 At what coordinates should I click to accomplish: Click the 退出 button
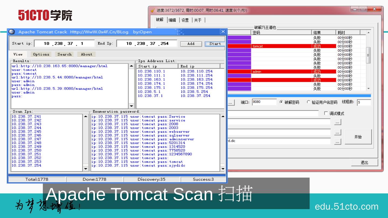(364, 163)
